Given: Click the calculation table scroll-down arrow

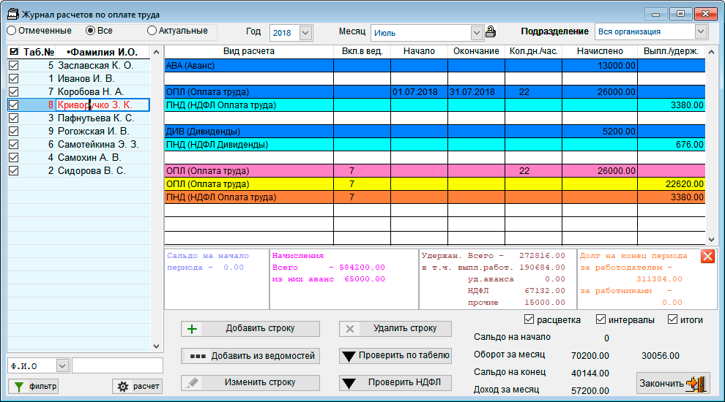Looking at the screenshot, I should [711, 240].
